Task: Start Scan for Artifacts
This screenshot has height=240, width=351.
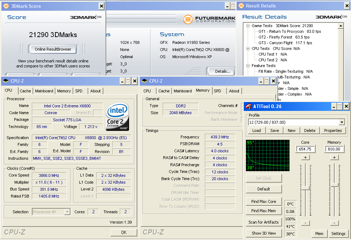Action: pos(264,222)
